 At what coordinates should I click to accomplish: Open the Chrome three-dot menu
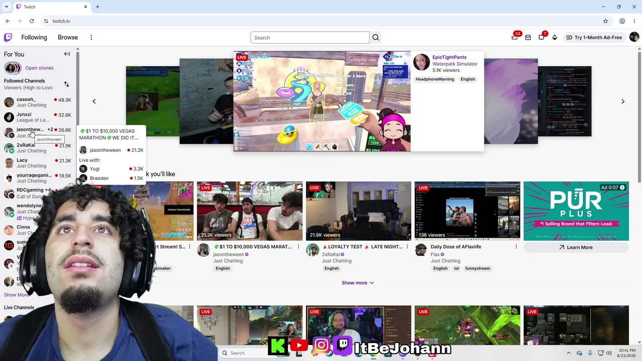(634, 21)
